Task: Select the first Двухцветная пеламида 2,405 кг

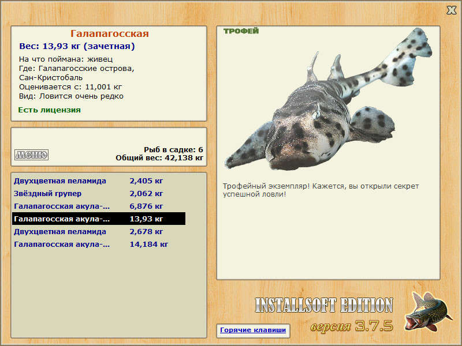Action: [99, 181]
